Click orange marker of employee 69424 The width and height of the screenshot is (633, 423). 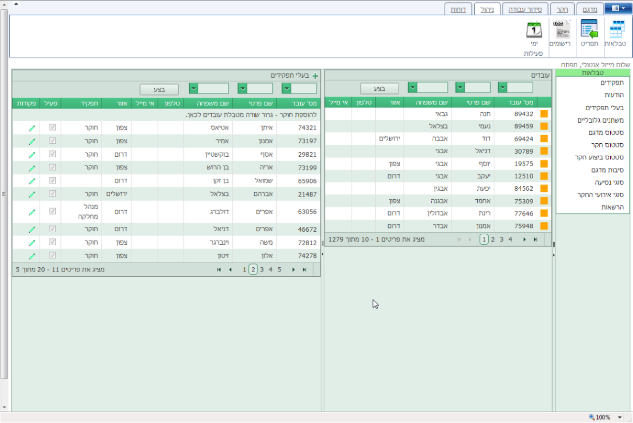click(x=544, y=139)
